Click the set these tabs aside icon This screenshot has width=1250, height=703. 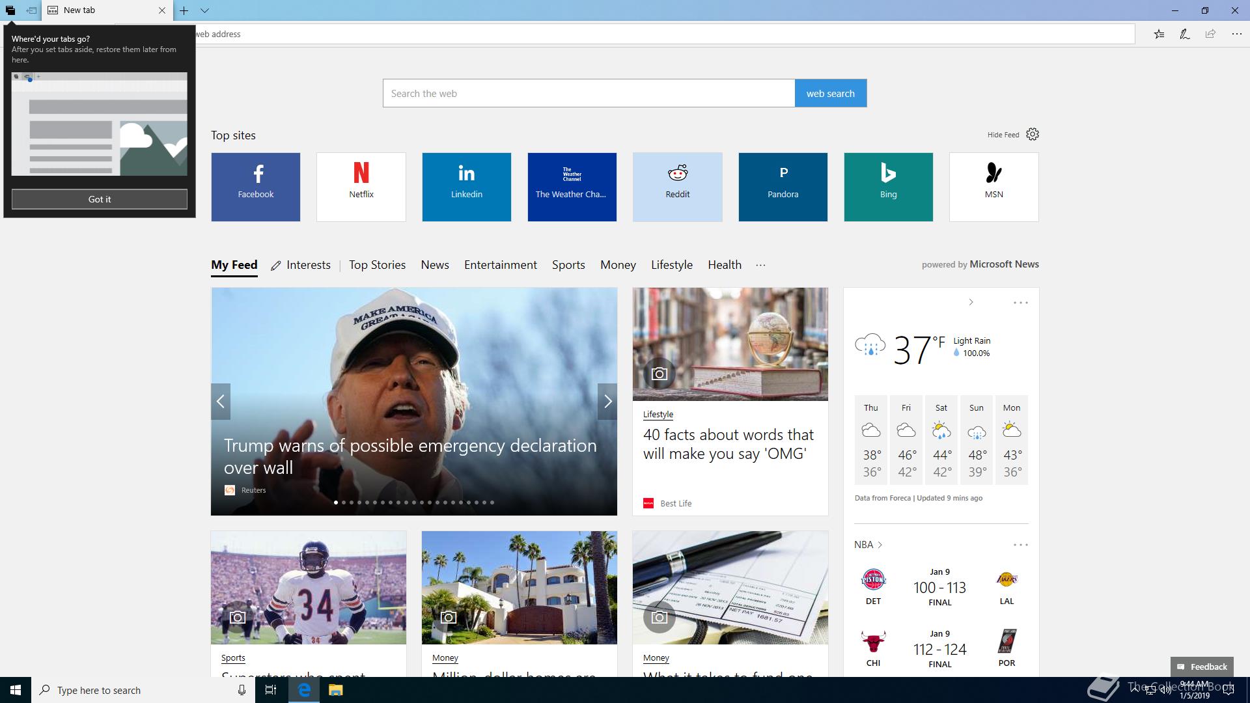(31, 10)
